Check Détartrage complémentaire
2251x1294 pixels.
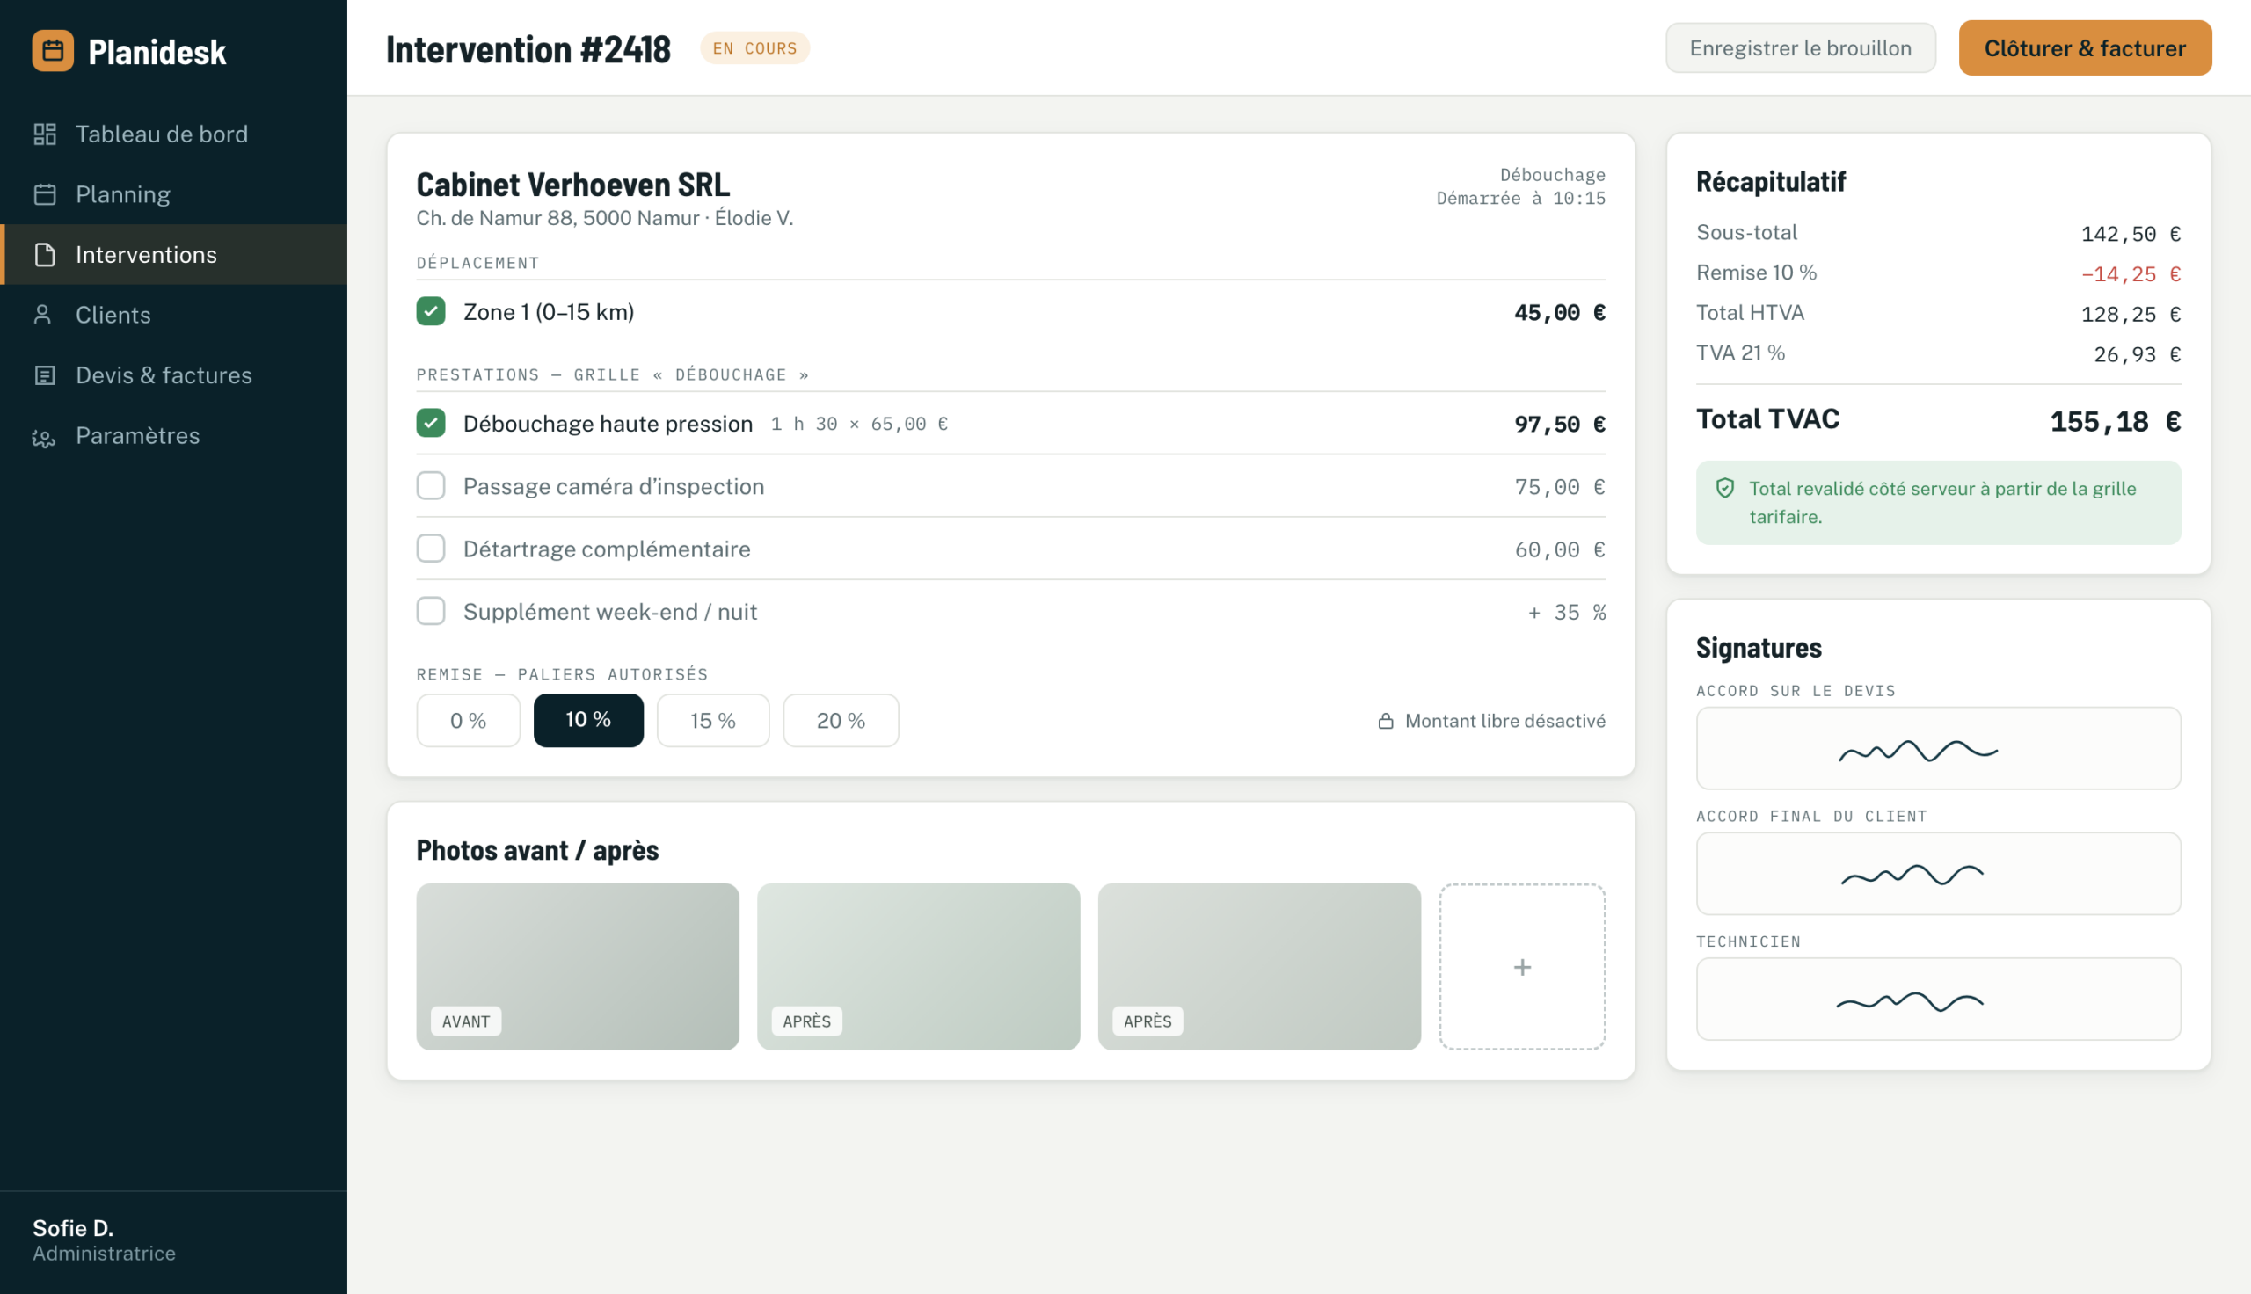[x=431, y=549]
